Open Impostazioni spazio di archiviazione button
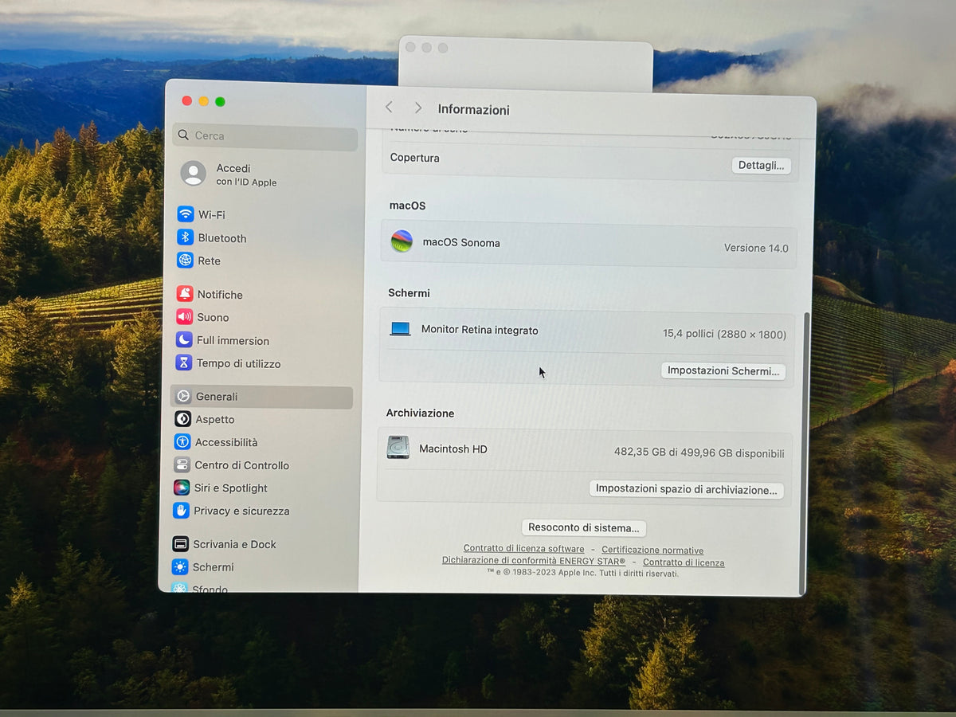Screen dimensions: 956x717 (686, 490)
